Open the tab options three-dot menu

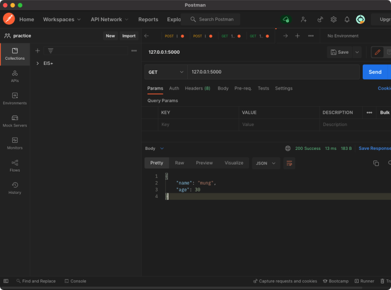[311, 36]
